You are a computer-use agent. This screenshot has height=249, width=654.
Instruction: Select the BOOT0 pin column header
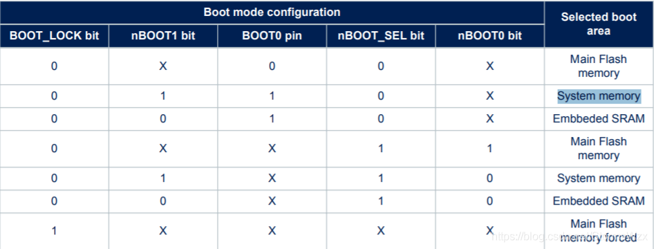272,36
